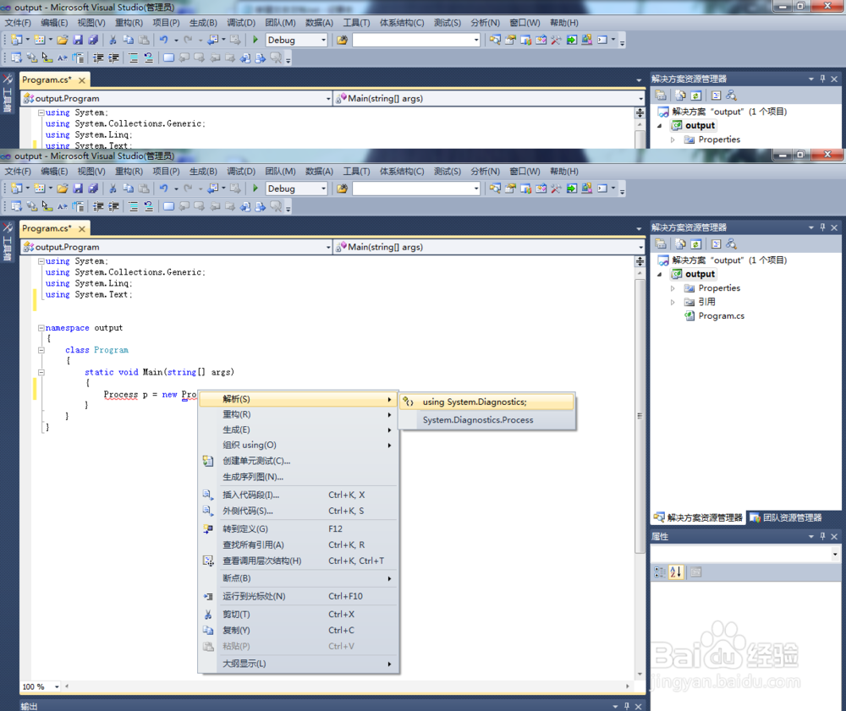Click Save All icon in front window toolbar

(93, 189)
